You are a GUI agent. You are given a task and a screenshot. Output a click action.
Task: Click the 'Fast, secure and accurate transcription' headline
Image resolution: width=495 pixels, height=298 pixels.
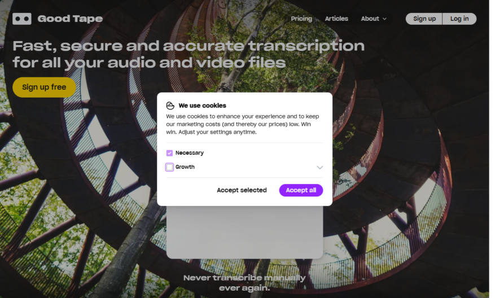click(189, 54)
